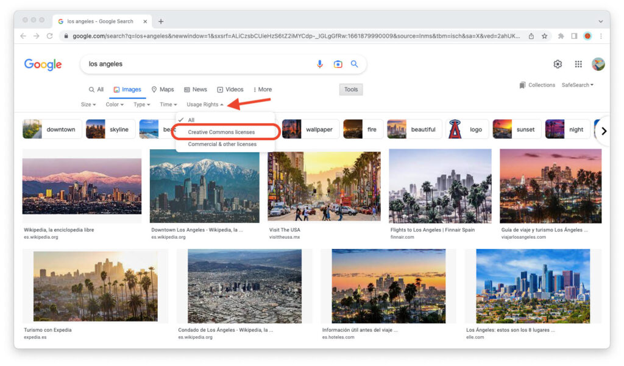
Task: Open the 'Información útil antes del viaje' image
Action: 389,286
